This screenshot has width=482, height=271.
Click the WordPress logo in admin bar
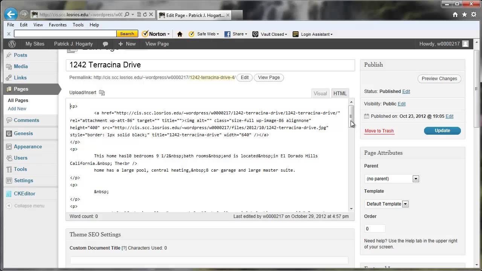pos(12,44)
